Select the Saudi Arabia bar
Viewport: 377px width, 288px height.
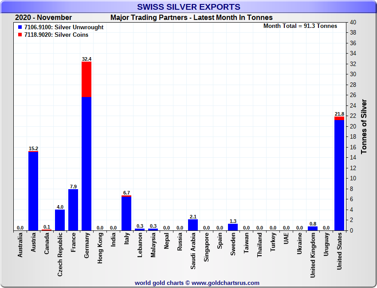pos(193,225)
